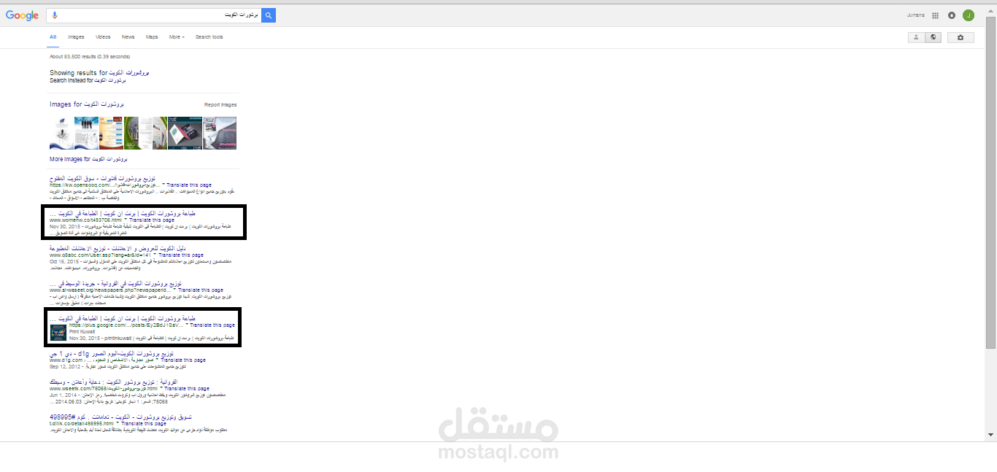
Task: Open the notifications bell icon
Action: pos(952,15)
